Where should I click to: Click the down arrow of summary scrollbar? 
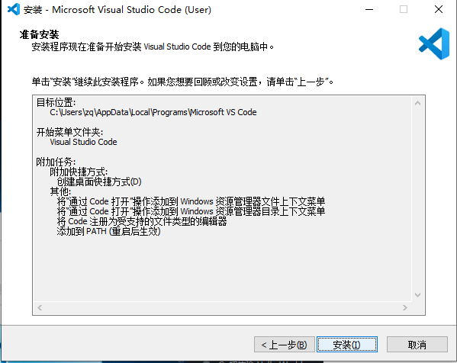point(417,295)
